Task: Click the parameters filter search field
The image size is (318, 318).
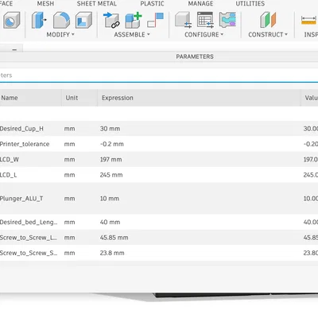Action: pyautogui.click(x=159, y=76)
